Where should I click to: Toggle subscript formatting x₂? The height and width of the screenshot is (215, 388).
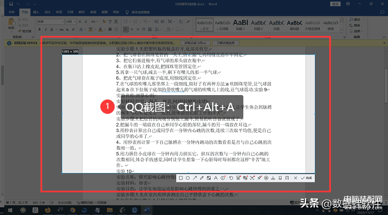coord(68,29)
